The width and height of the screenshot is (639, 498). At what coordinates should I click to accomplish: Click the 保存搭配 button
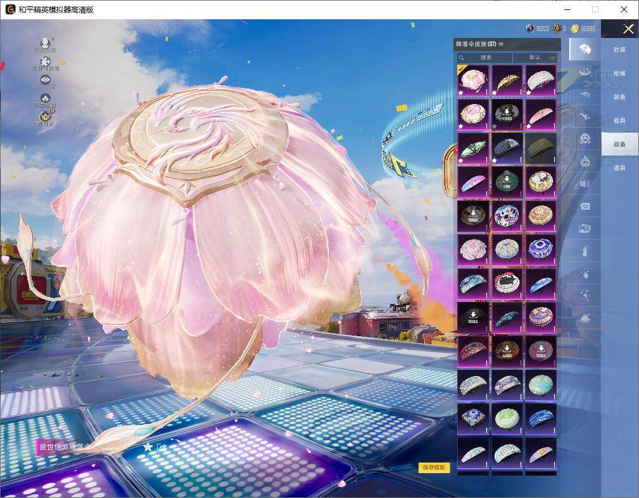tap(434, 467)
